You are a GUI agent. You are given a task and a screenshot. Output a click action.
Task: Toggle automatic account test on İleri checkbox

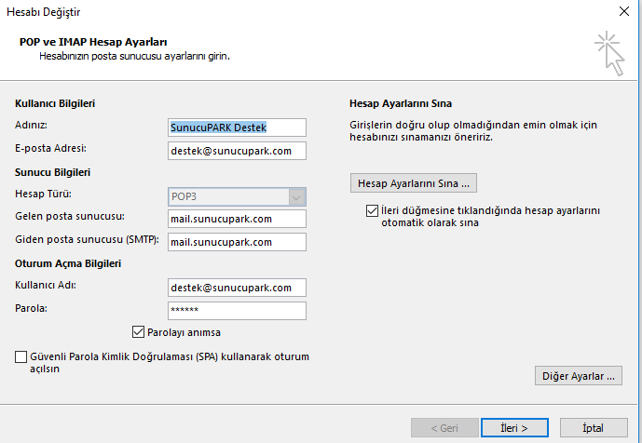[372, 210]
